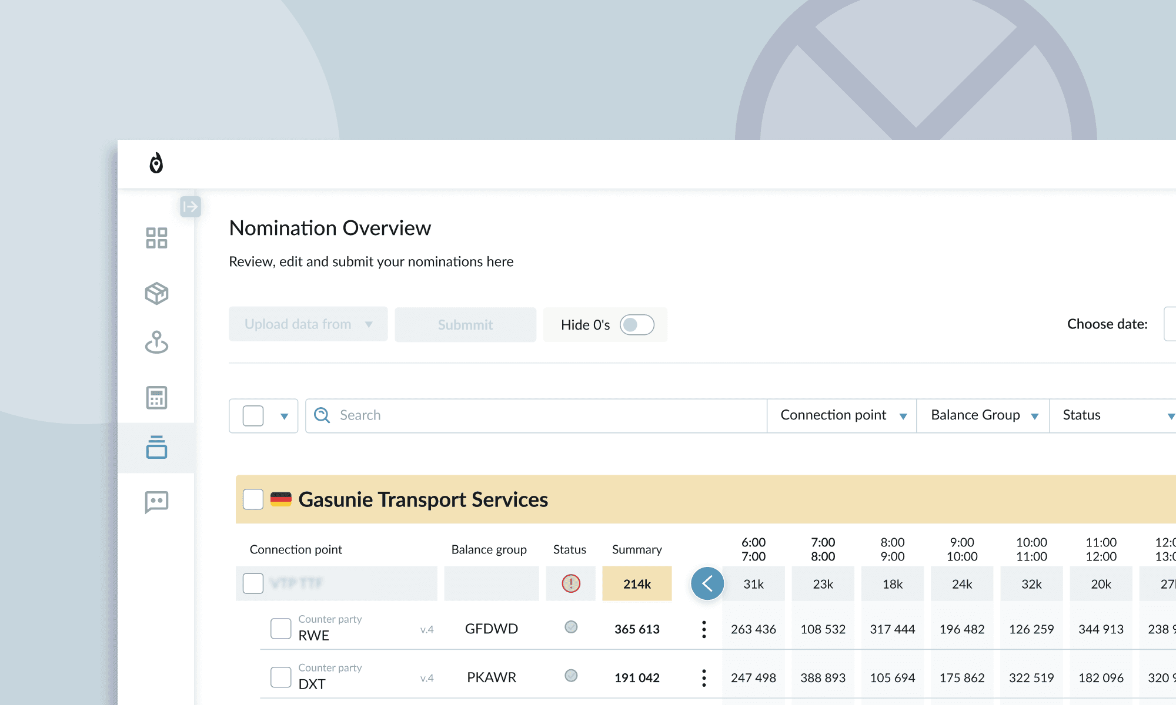Click the 344 913 value in the RWE row

(x=1101, y=629)
